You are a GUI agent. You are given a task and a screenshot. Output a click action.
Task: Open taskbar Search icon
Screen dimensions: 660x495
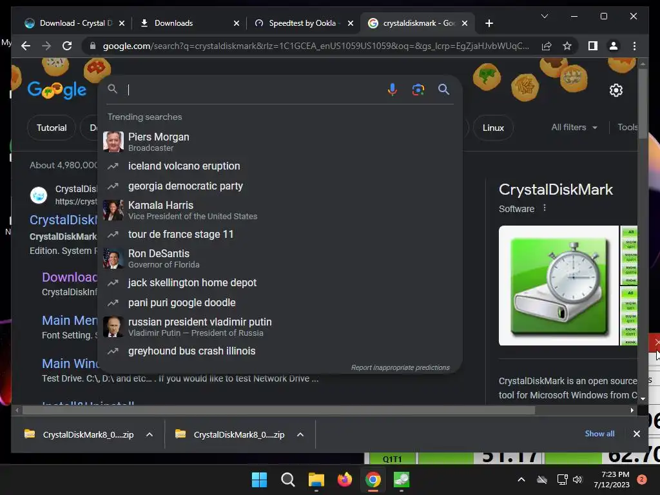[288, 480]
